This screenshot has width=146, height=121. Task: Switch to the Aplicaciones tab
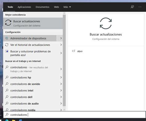click(24, 7)
